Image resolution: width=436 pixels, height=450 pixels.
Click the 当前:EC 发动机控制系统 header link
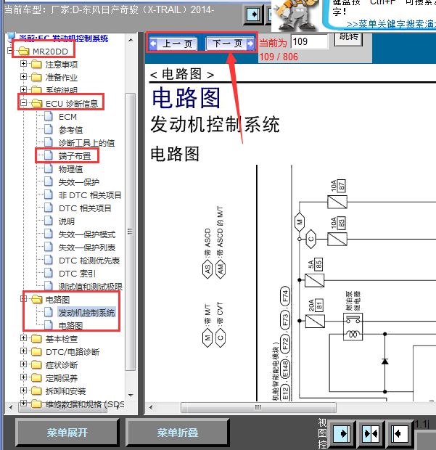(x=63, y=38)
